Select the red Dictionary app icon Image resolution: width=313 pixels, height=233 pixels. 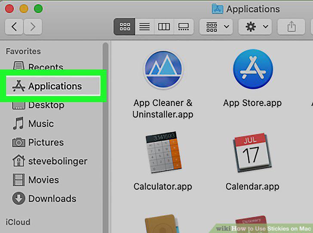pyautogui.click(x=252, y=224)
